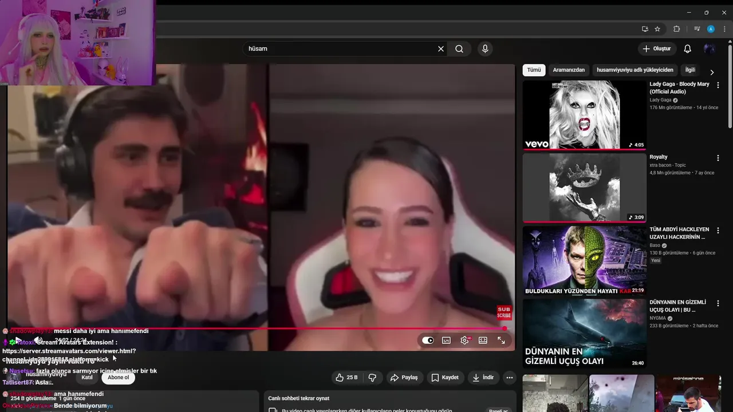Image resolution: width=733 pixels, height=412 pixels.
Task: Like the video with the 25 B thumbs up
Action: [x=346, y=378]
